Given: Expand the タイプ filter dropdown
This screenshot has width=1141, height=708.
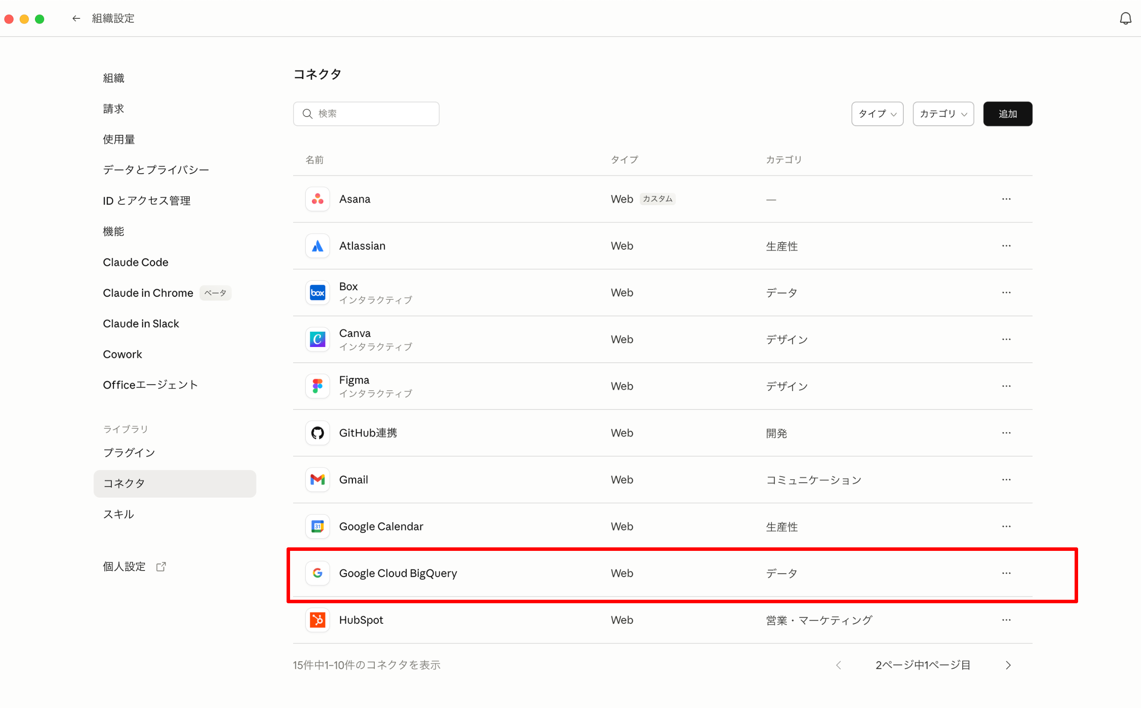Looking at the screenshot, I should click(877, 114).
